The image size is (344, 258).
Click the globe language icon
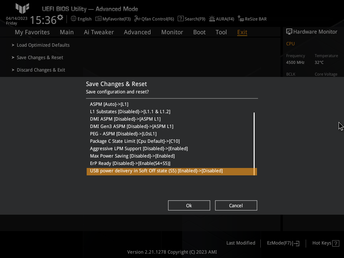[x=74, y=19]
